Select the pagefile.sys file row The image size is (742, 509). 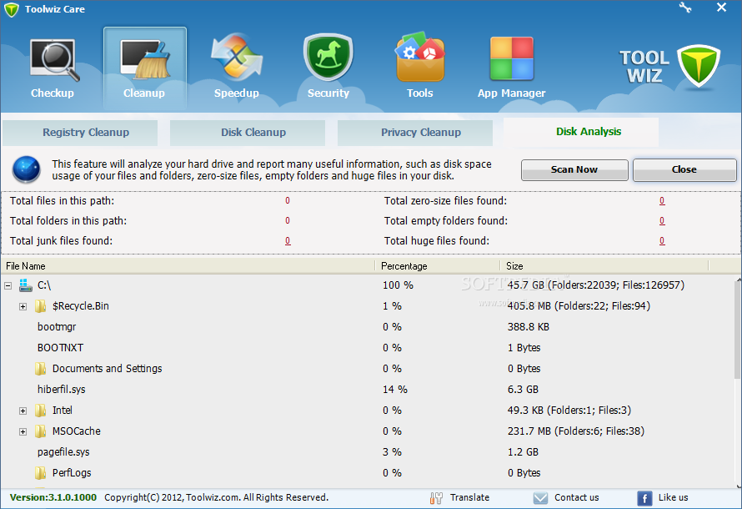tap(367, 451)
